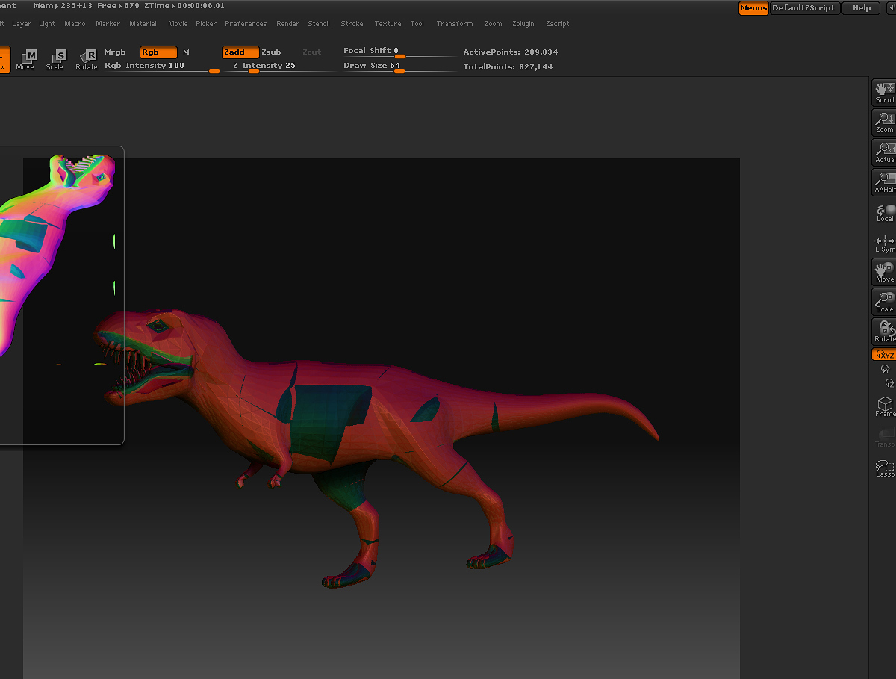Open the Zplugin menu
This screenshot has width=896, height=679.
523,24
